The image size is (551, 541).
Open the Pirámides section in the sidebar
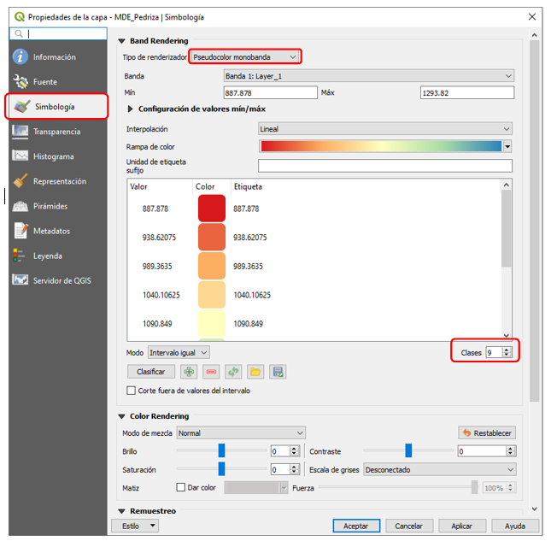pos(50,206)
